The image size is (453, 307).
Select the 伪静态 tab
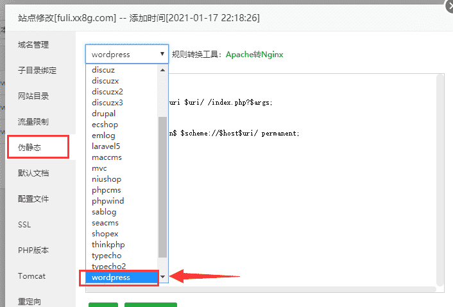point(29,148)
